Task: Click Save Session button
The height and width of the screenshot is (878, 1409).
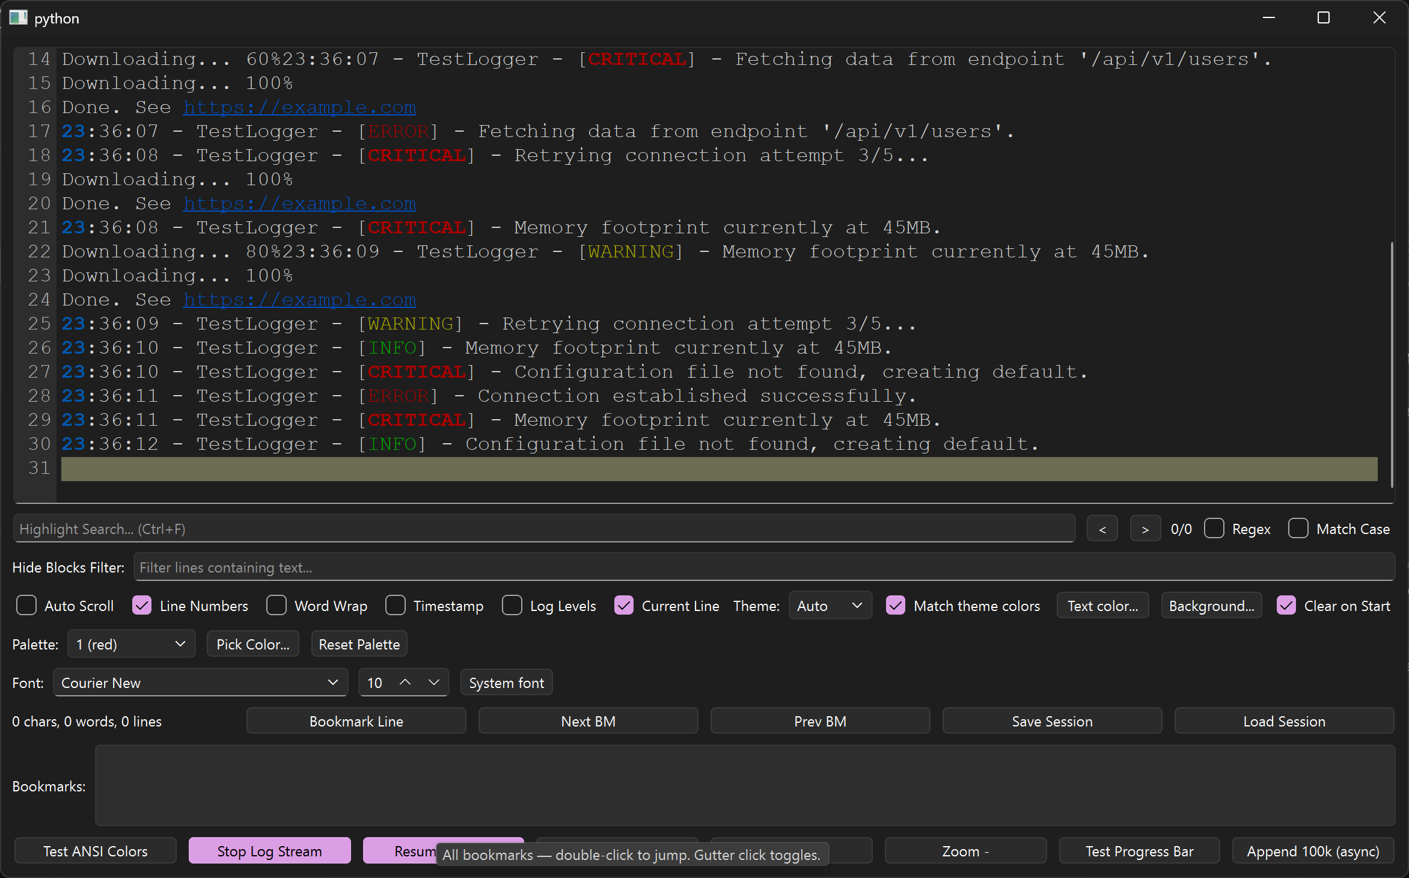Action: click(x=1053, y=721)
